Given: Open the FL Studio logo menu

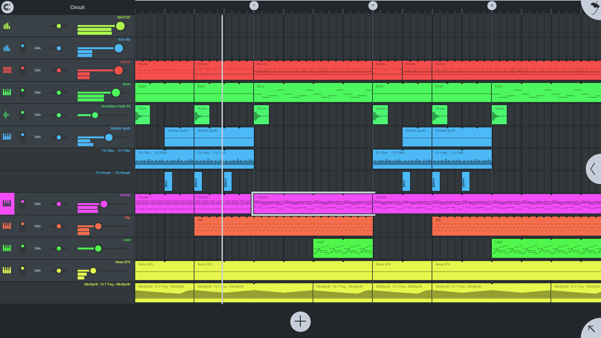Looking at the screenshot, I should pyautogui.click(x=8, y=7).
